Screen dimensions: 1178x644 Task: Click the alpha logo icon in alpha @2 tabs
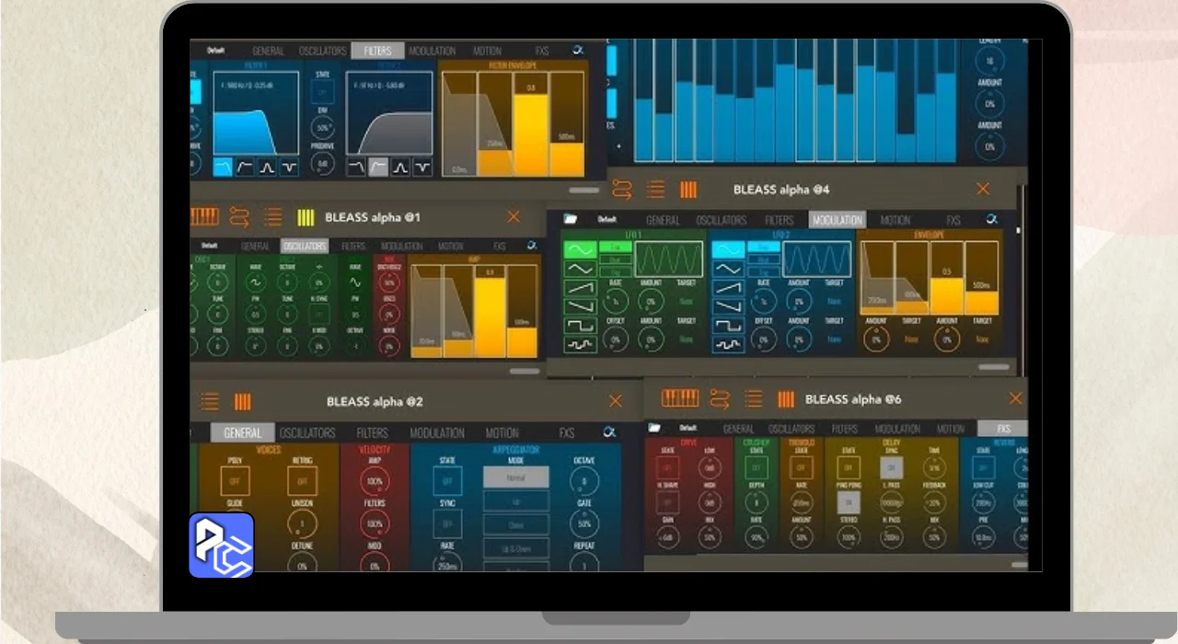pos(609,431)
